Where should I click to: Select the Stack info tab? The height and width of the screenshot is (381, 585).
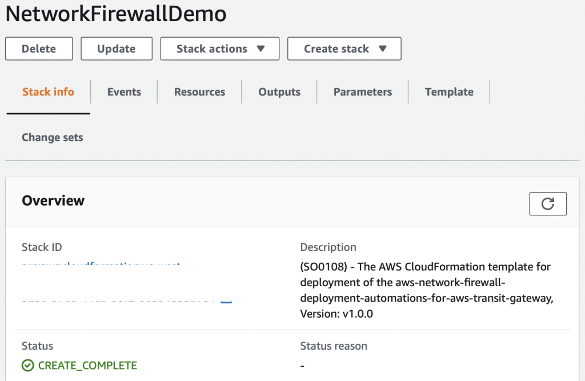[x=48, y=92]
